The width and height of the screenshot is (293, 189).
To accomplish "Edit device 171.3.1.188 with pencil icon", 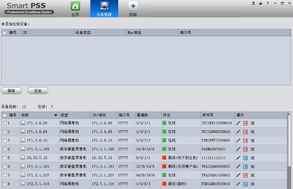I will [x=238, y=149].
